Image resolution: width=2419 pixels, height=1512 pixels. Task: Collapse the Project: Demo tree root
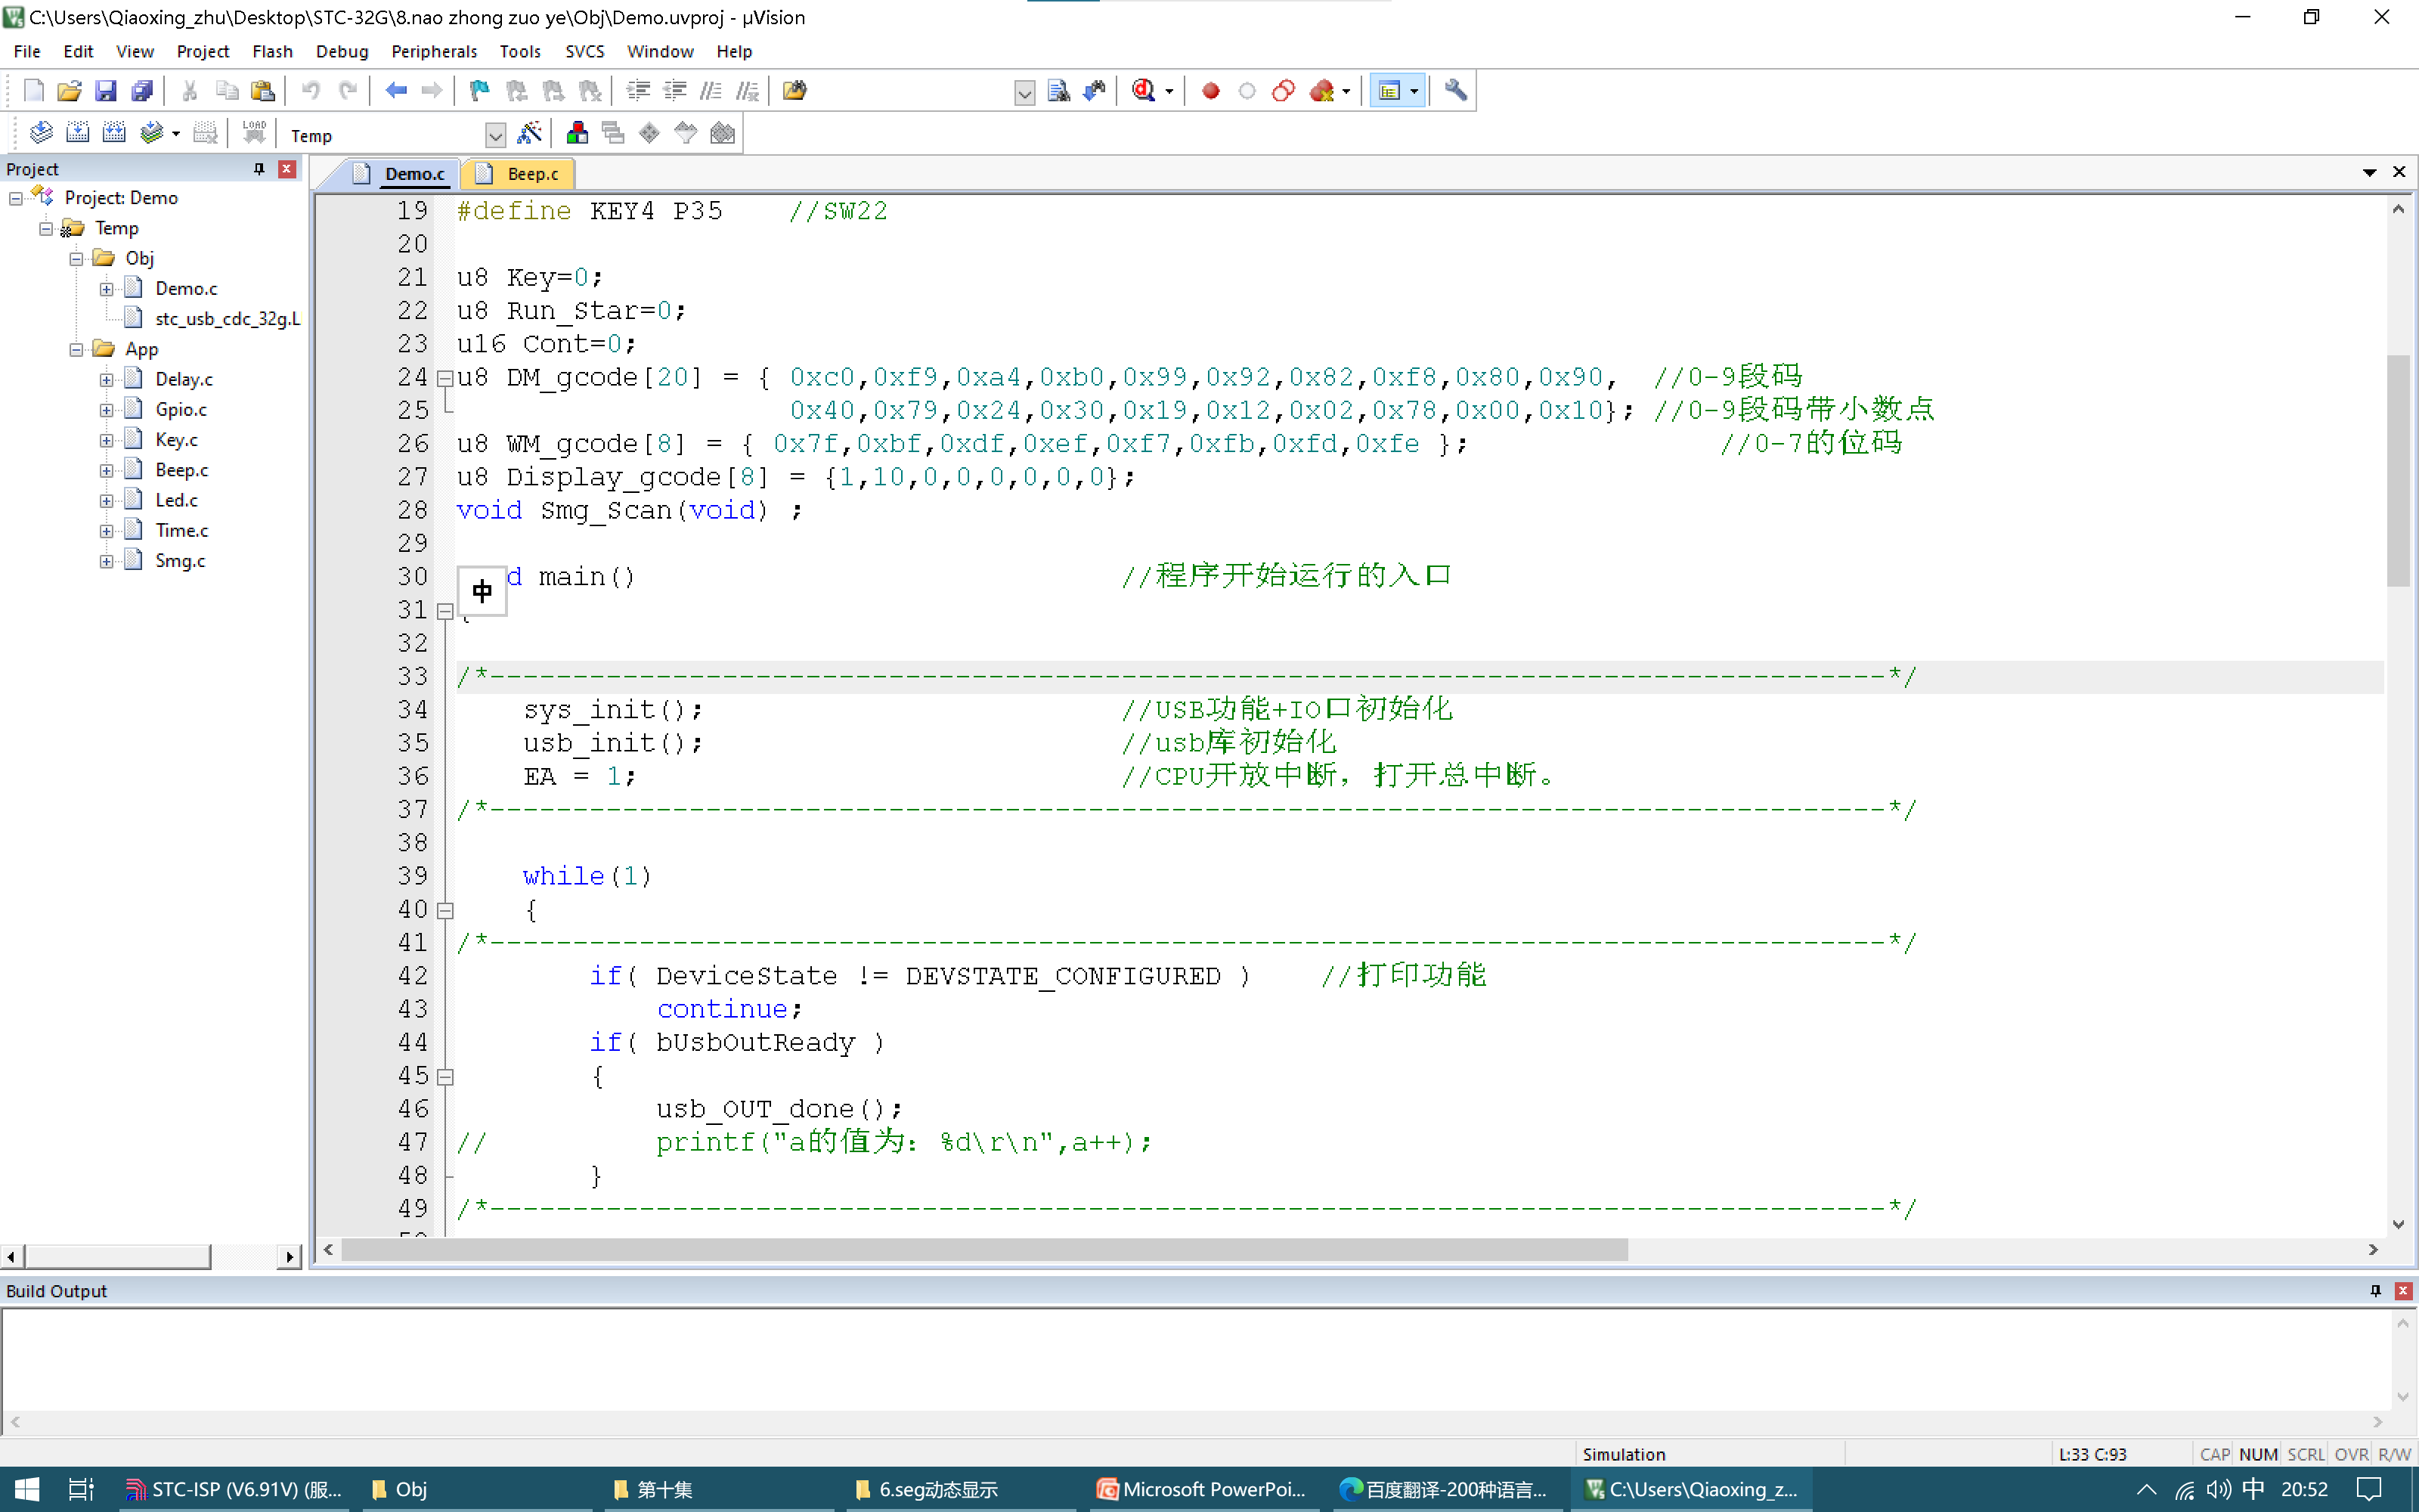(16, 199)
